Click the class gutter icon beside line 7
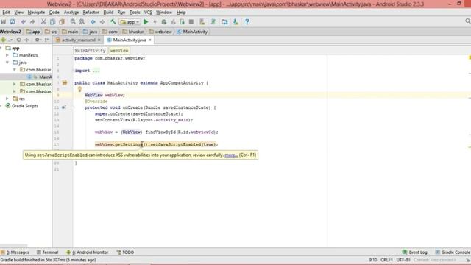 pyautogui.click(x=65, y=82)
